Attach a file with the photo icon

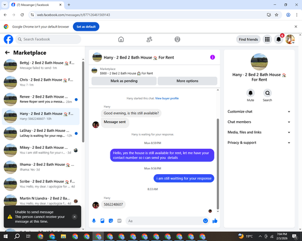(102, 221)
